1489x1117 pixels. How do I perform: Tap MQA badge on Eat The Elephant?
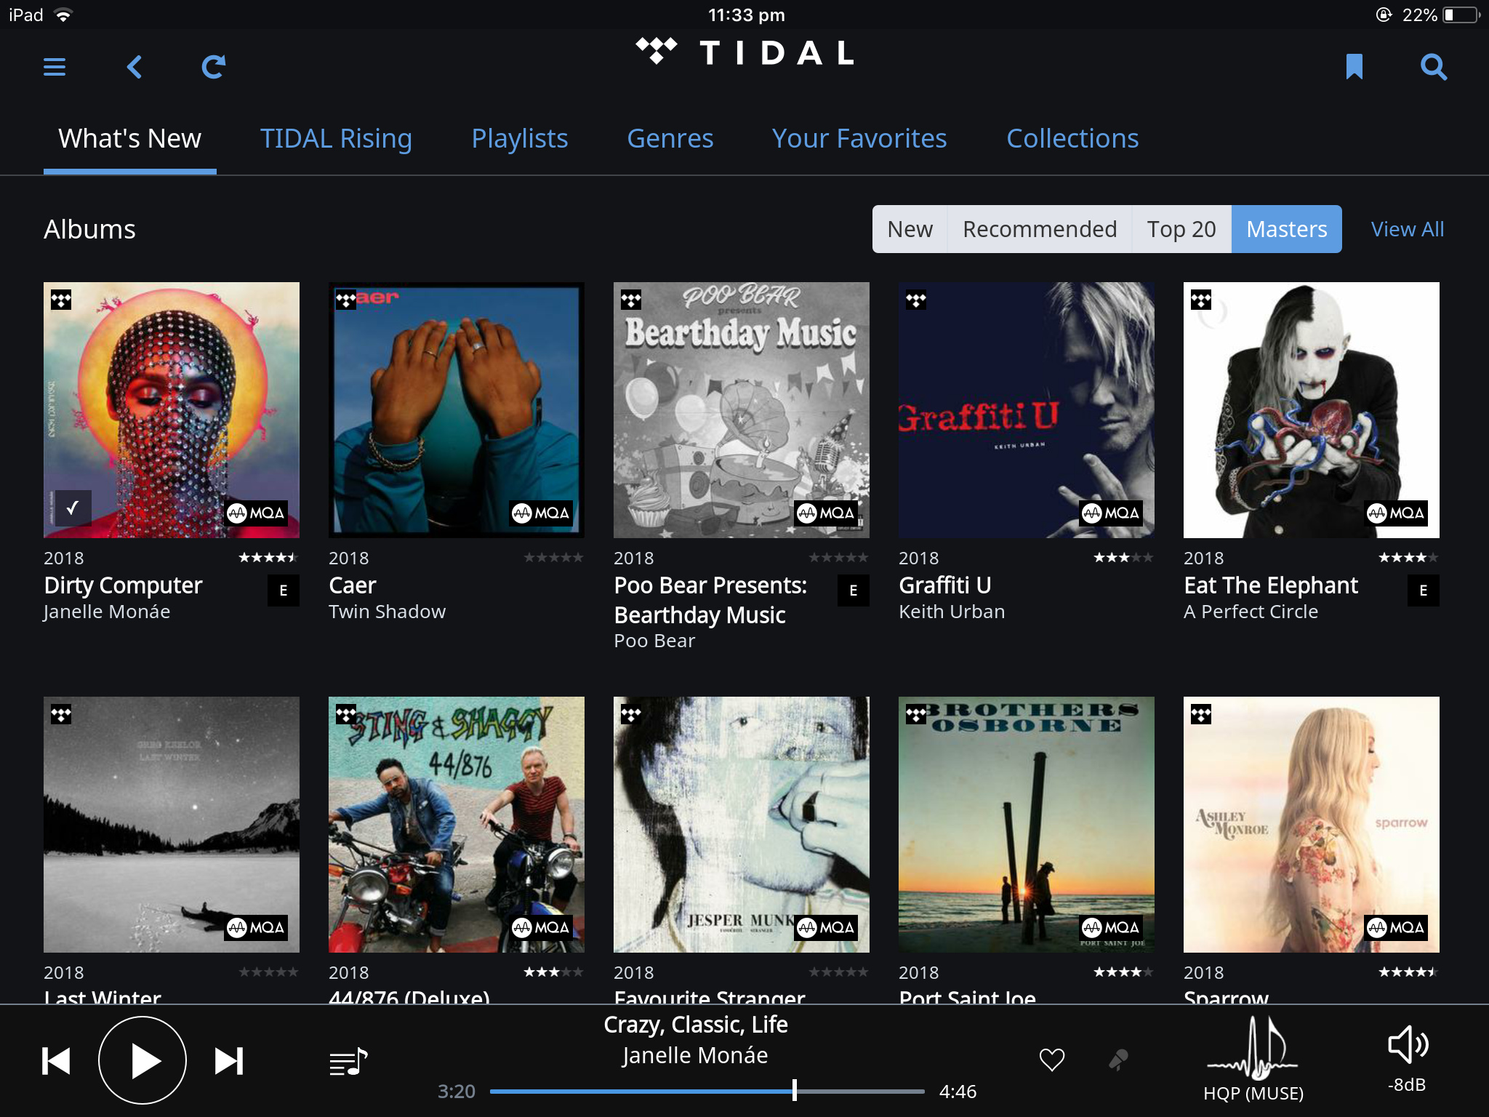click(x=1396, y=513)
